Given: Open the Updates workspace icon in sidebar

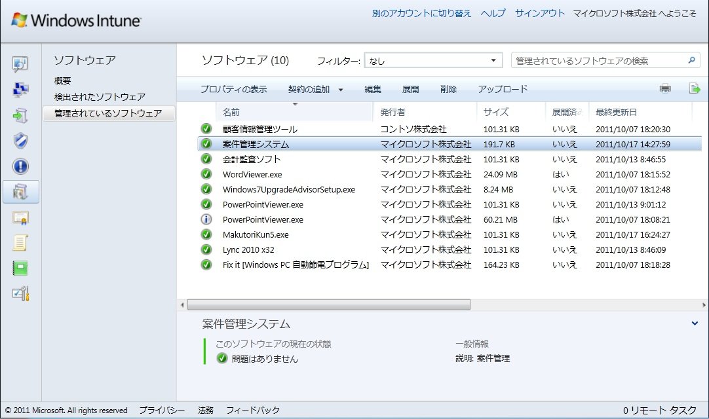Looking at the screenshot, I should pyautogui.click(x=20, y=115).
